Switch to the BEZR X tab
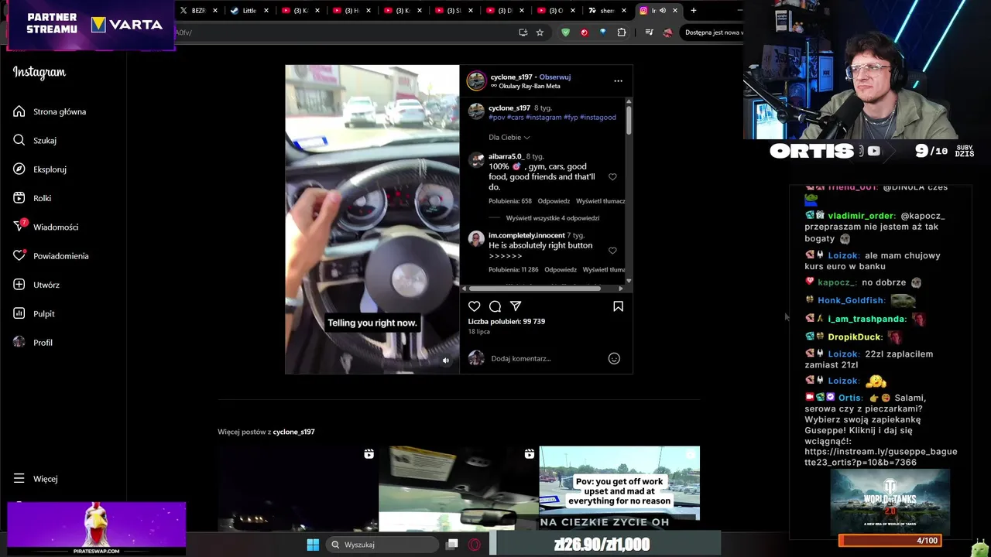This screenshot has height=557, width=991. [199, 11]
